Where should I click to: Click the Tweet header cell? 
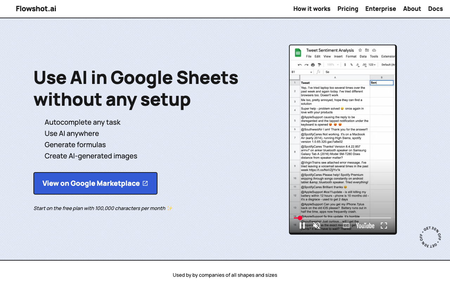click(x=335, y=83)
